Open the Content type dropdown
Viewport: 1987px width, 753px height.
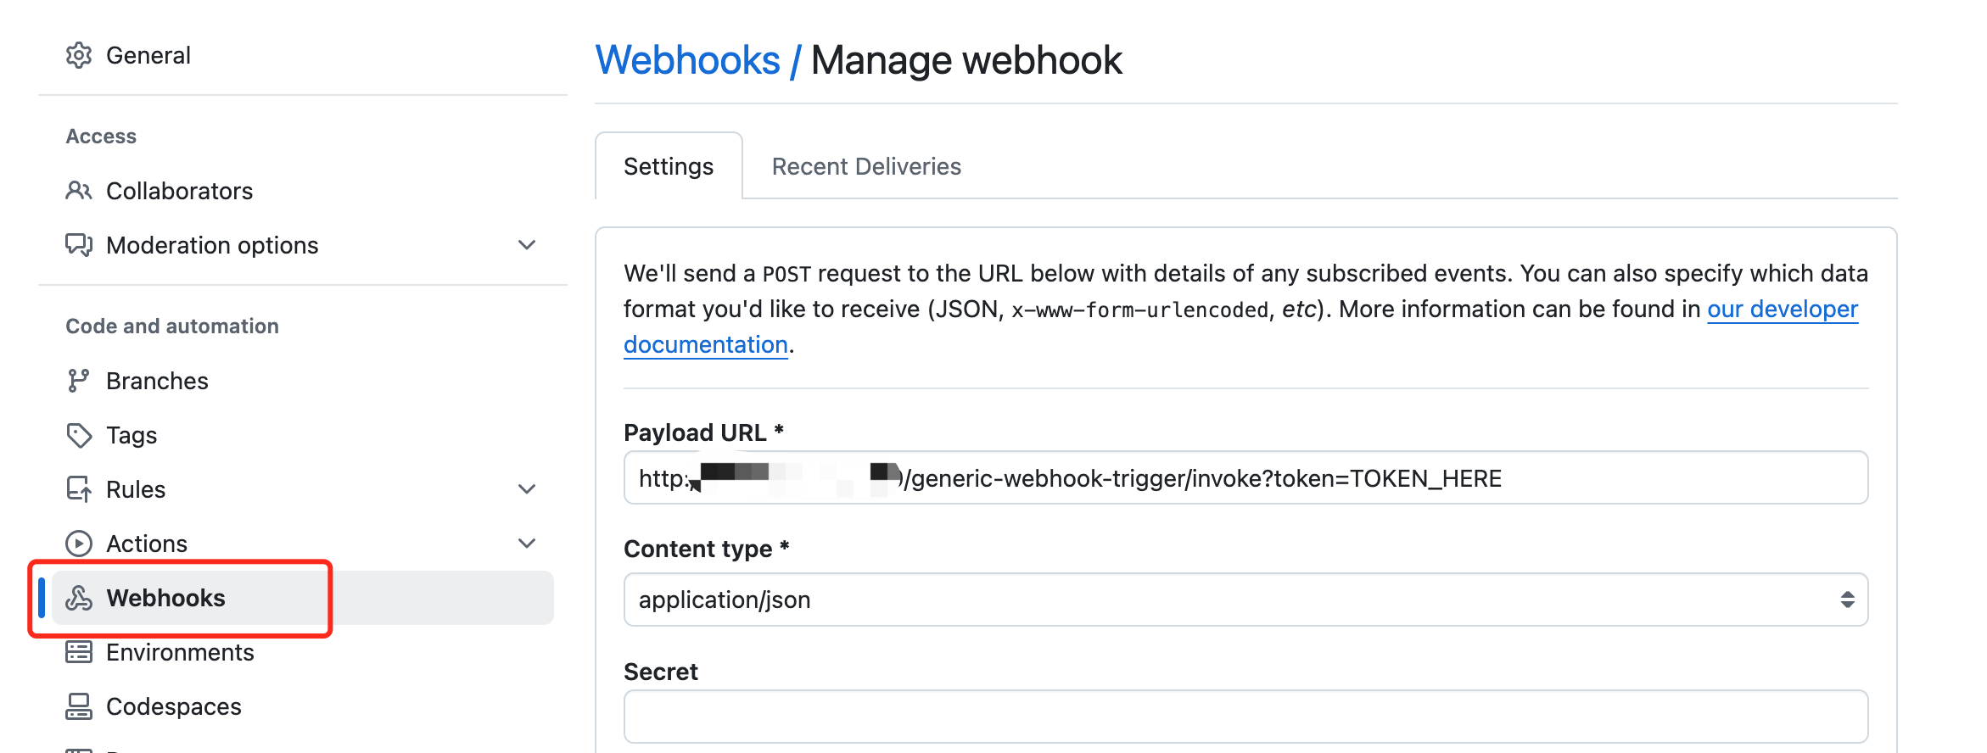point(1245,600)
